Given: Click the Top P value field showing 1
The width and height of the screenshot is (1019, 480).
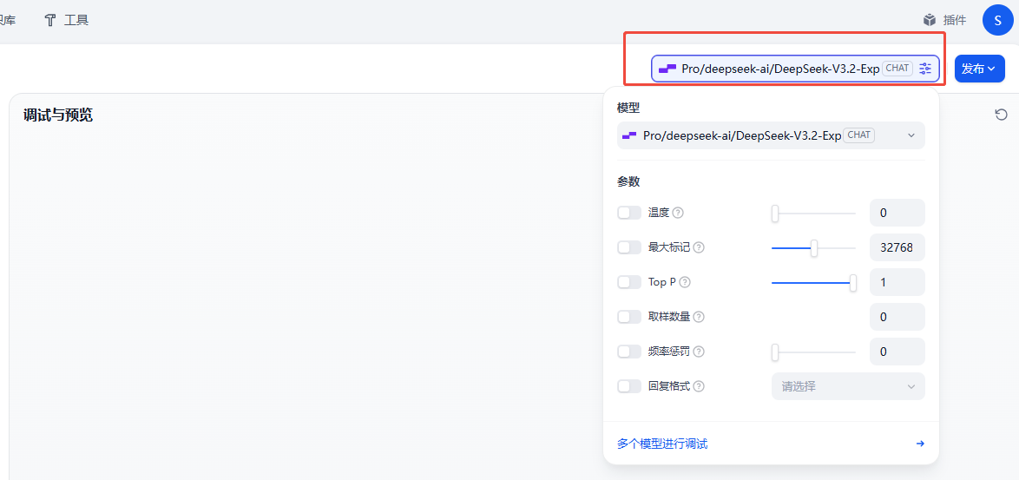Looking at the screenshot, I should (897, 282).
